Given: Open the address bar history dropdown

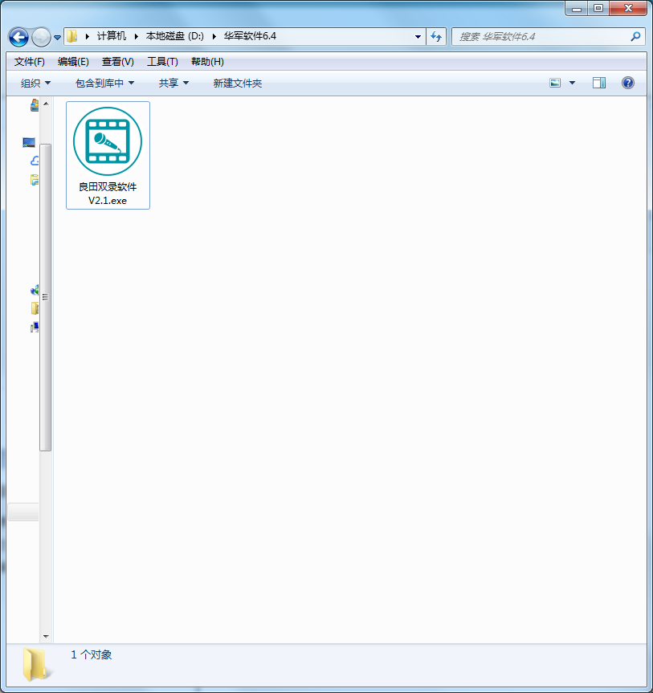Looking at the screenshot, I should 418,36.
